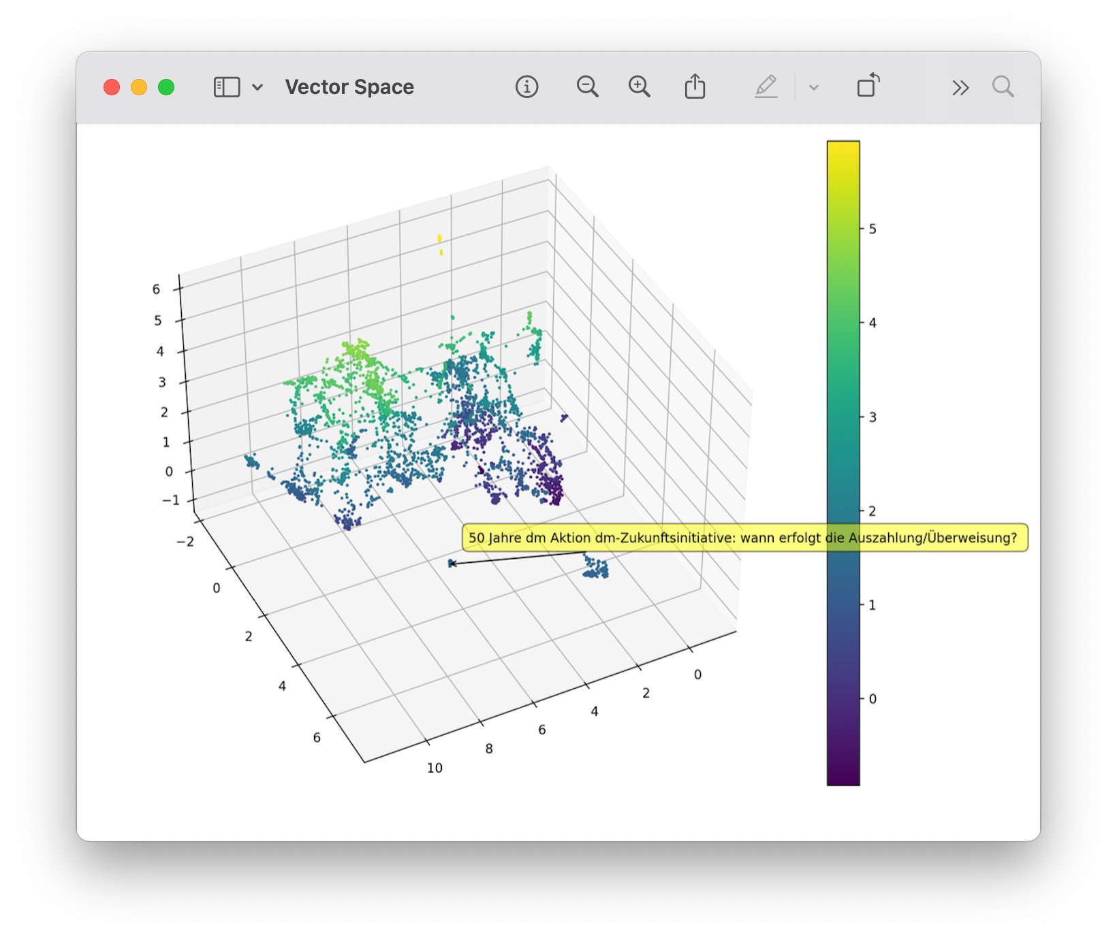Screen dimensions: 1117x942
Task: Click the vertical axis tick label −1
Action: [x=171, y=500]
